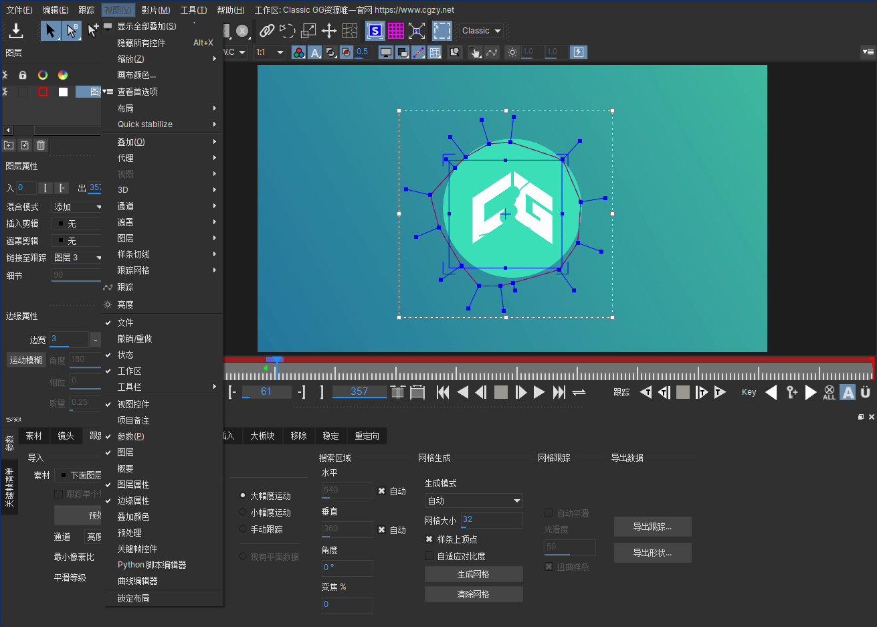
Task: Toggle the 样条上顶点 checkbox
Action: 429,539
